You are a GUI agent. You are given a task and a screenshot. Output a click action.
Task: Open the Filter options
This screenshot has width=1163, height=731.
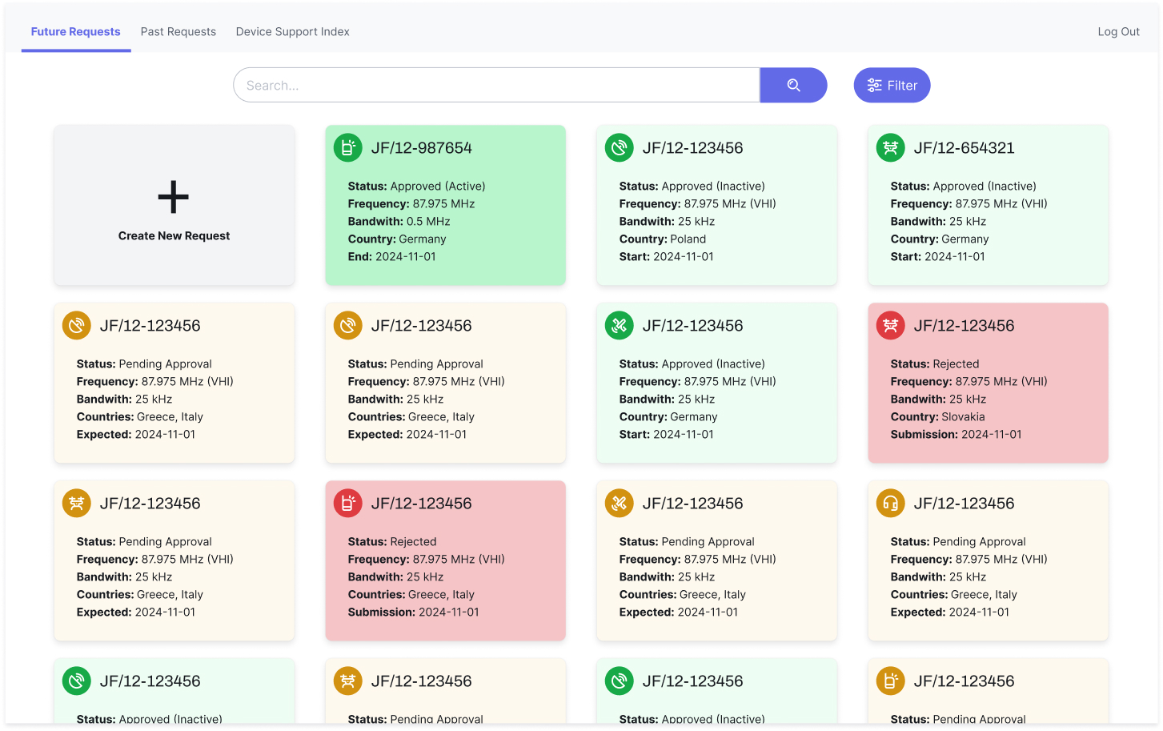pyautogui.click(x=892, y=86)
